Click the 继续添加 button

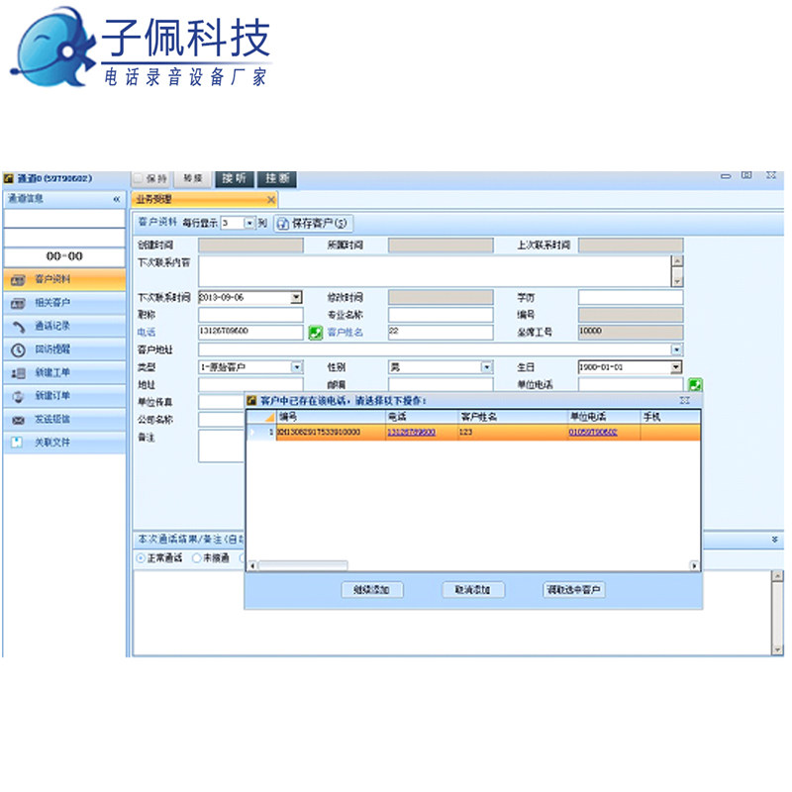[371, 590]
